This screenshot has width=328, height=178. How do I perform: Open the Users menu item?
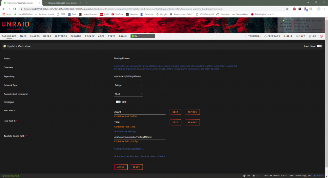pyautogui.click(x=47, y=36)
